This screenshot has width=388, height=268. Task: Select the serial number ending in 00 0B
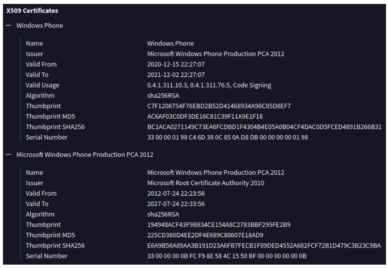(x=227, y=256)
